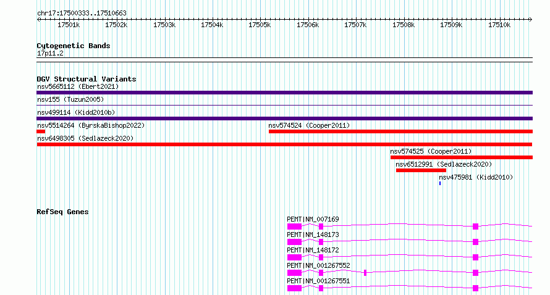The image size is (550, 295).
Task: Open nsv5665112 (Ebert2021) variant label
Action: pyautogui.click(x=78, y=86)
